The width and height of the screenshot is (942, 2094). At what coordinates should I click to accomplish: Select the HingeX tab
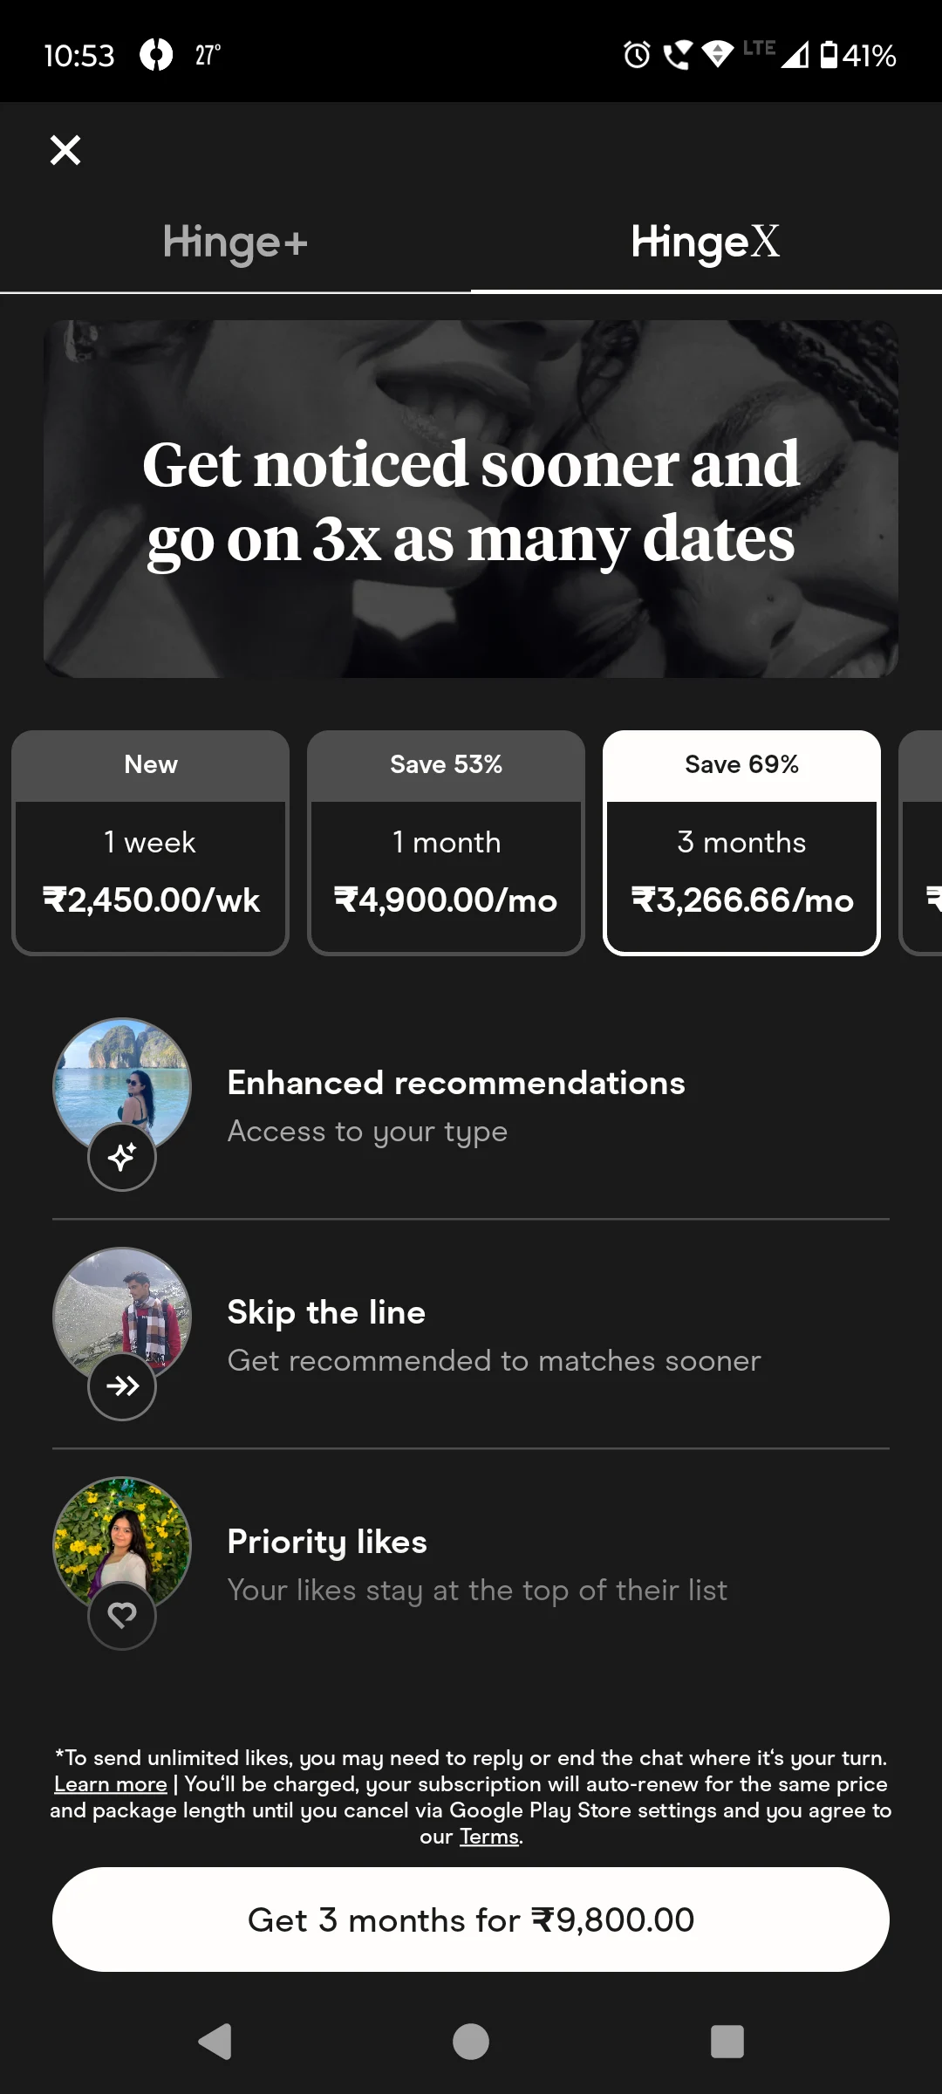pyautogui.click(x=706, y=243)
